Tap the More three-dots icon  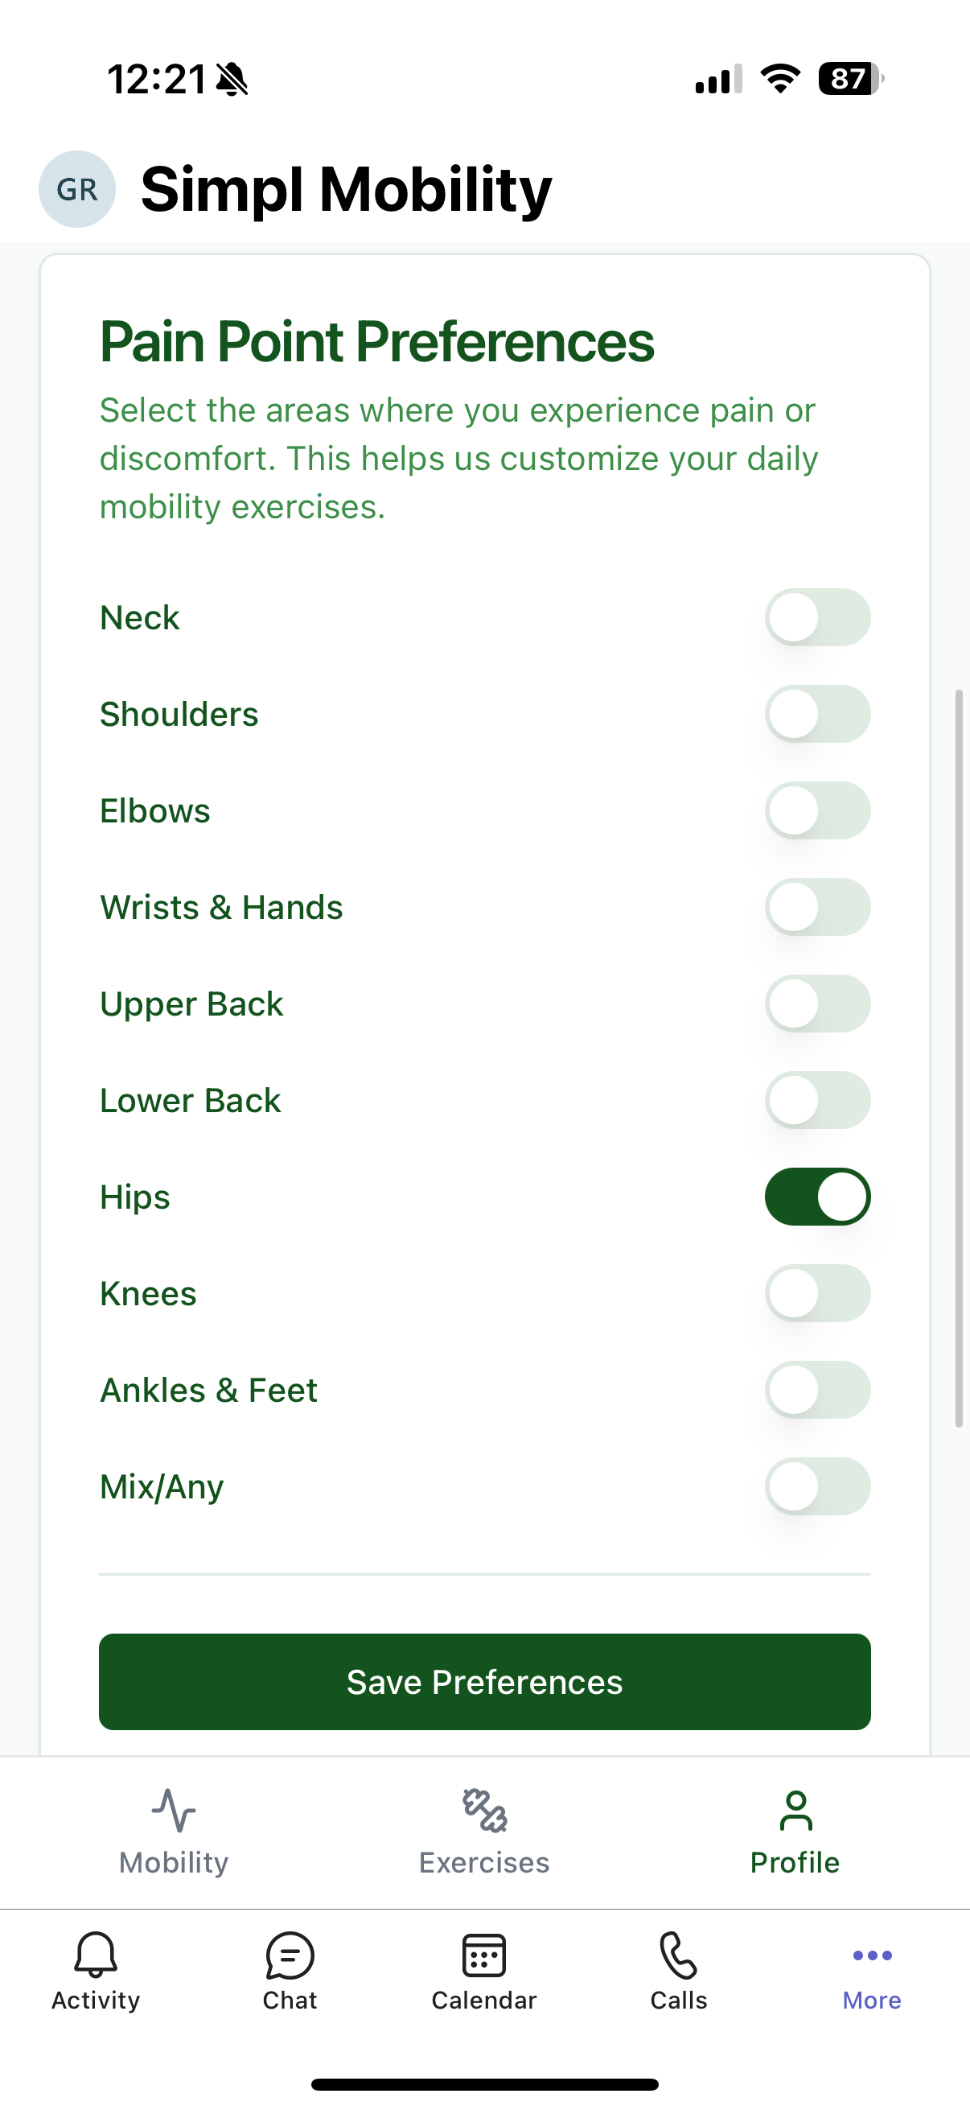click(x=873, y=1955)
